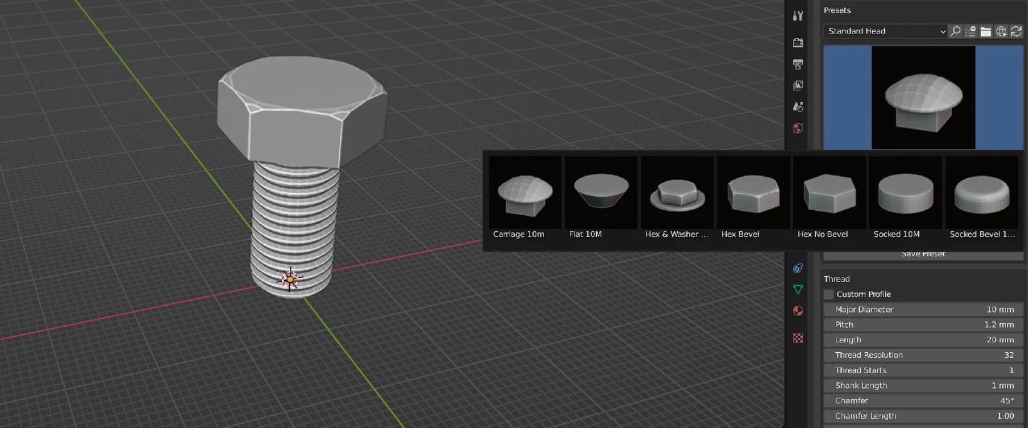The height and width of the screenshot is (428, 1028).
Task: Open the Output properties tab
Action: 798,64
